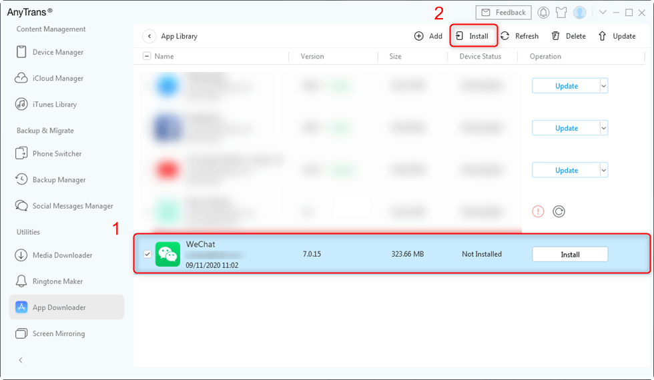Click Update in the top toolbar
Image resolution: width=654 pixels, height=380 pixels.
[617, 36]
